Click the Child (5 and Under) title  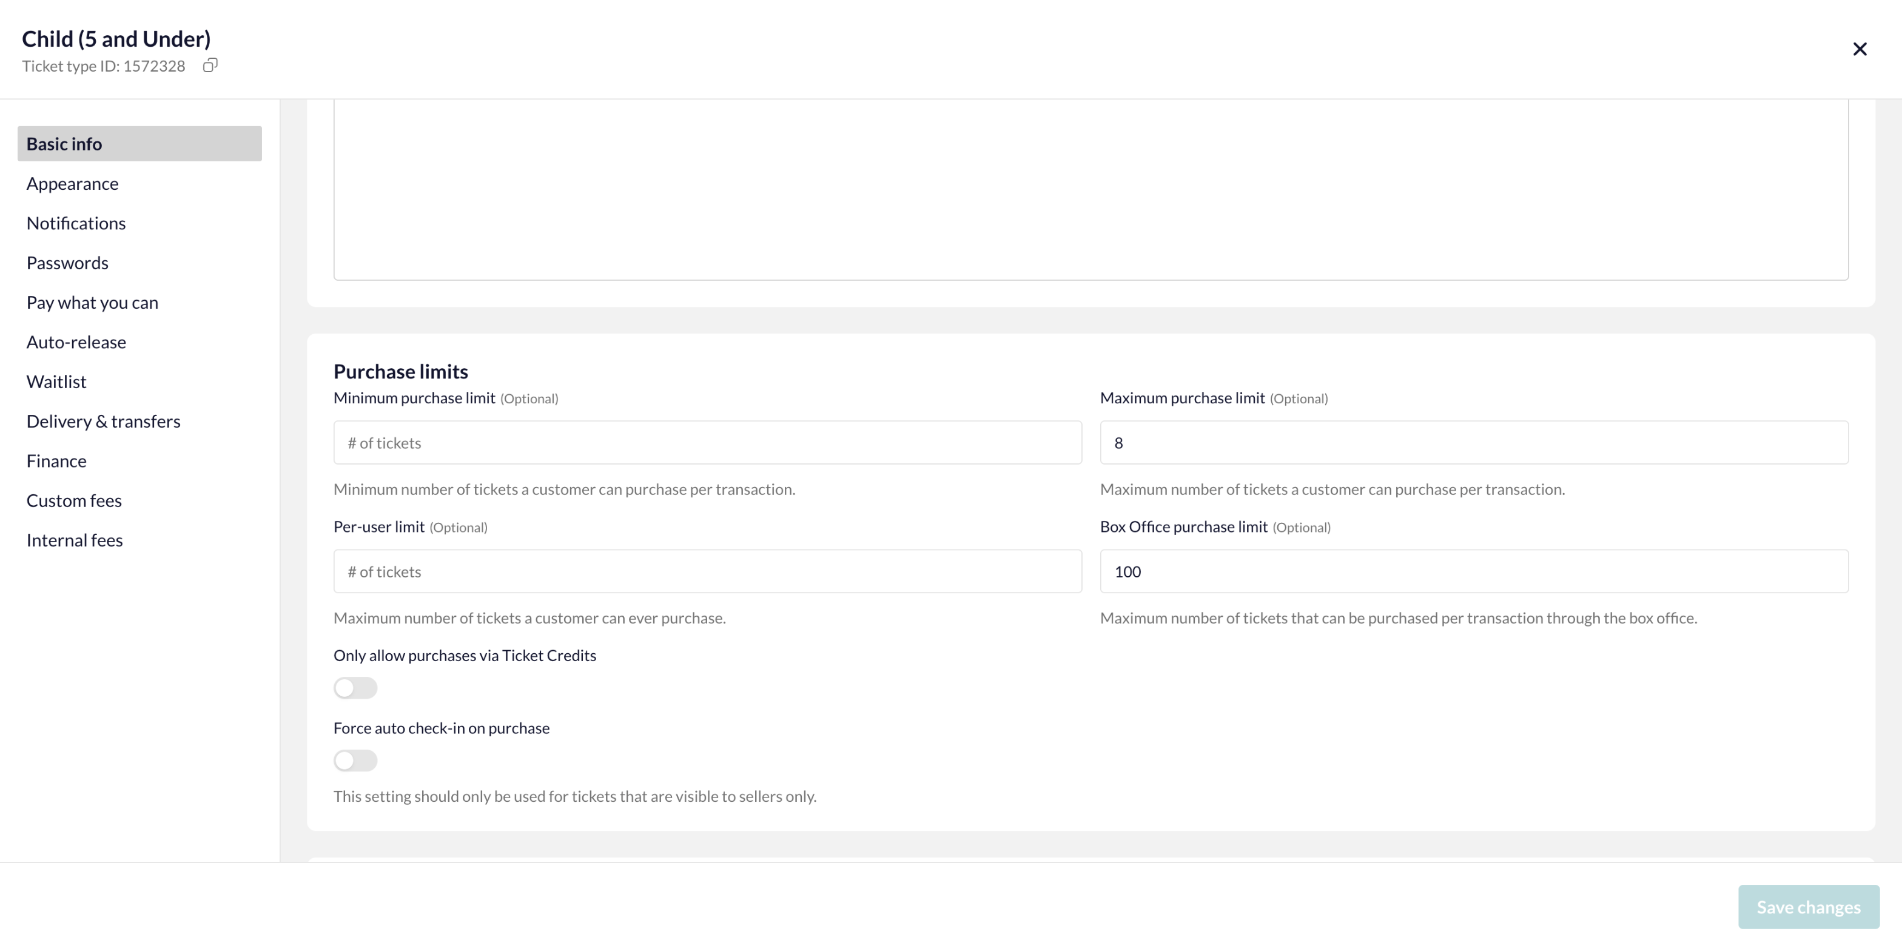tap(116, 38)
